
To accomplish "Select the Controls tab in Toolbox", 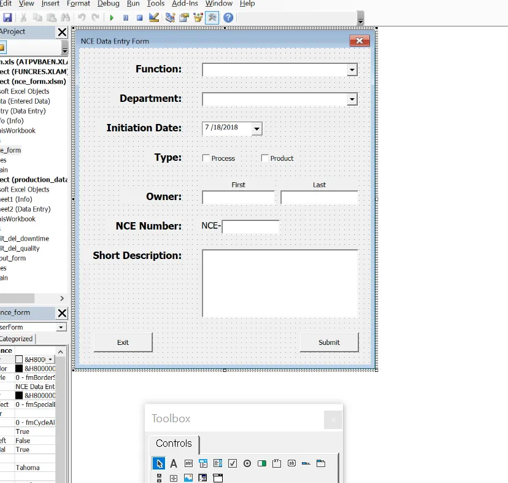I will 174,444.
